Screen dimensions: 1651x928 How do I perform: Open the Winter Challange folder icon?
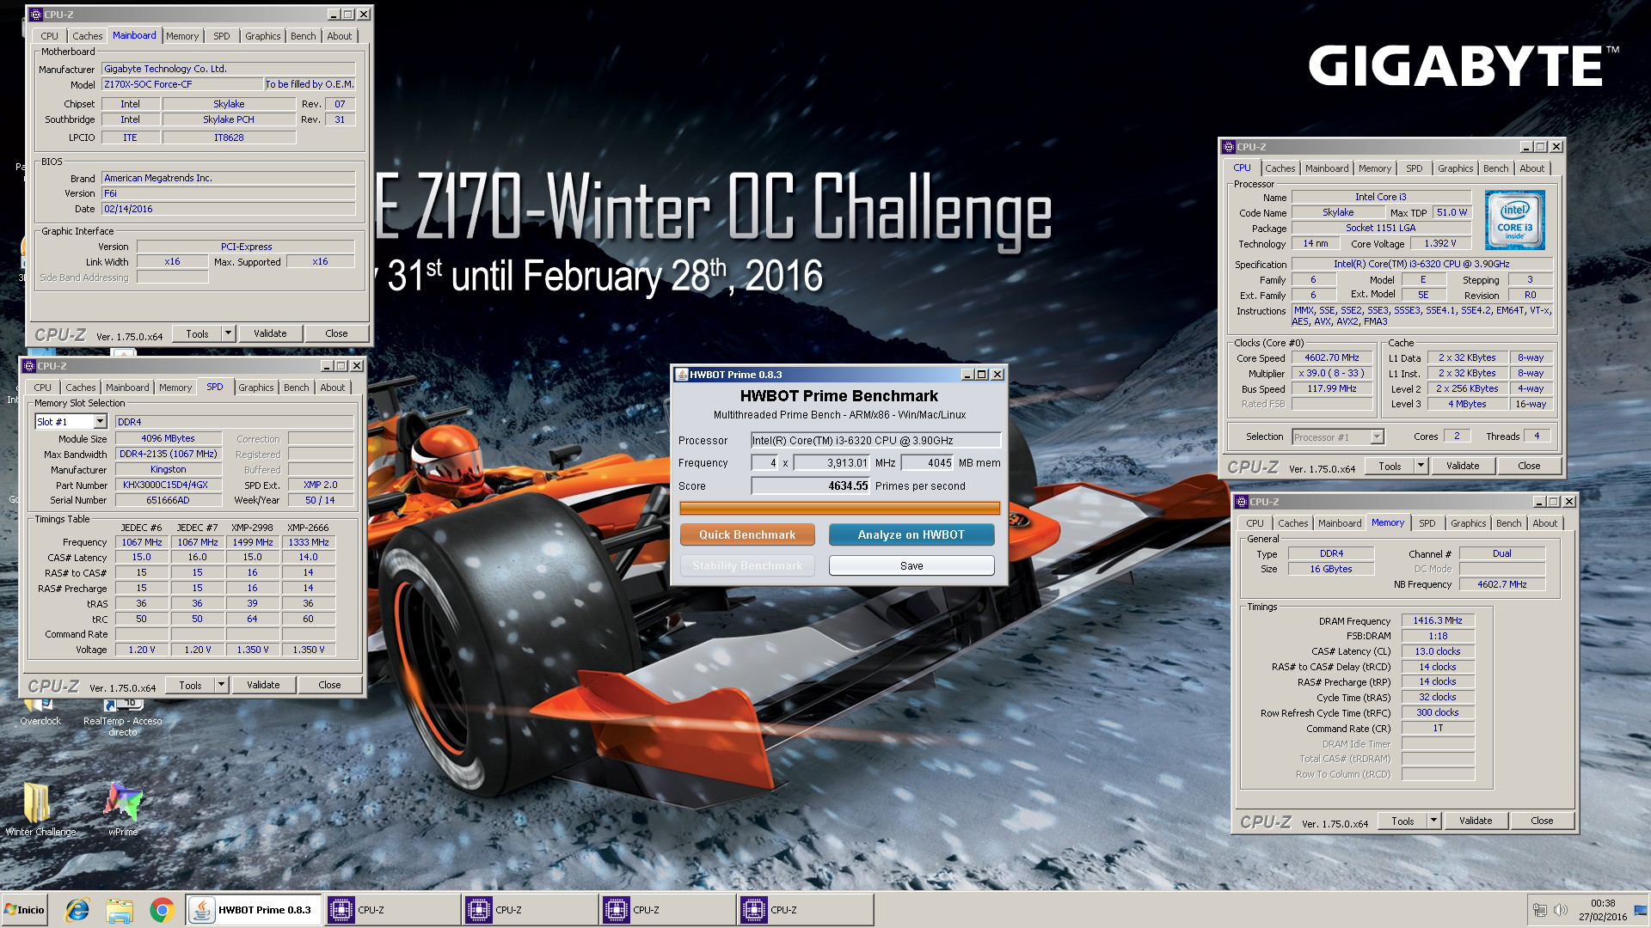[40, 809]
